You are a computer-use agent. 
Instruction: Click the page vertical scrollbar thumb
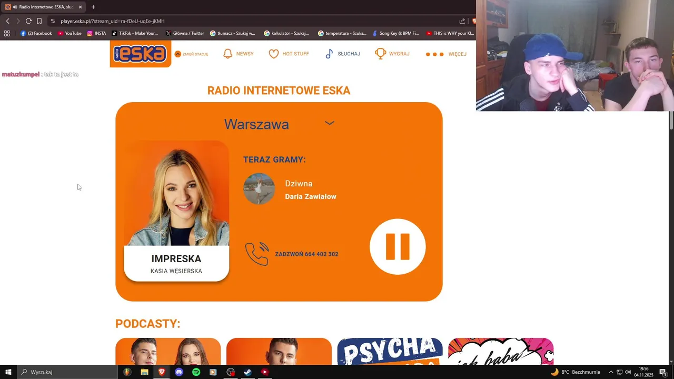pyautogui.click(x=671, y=120)
